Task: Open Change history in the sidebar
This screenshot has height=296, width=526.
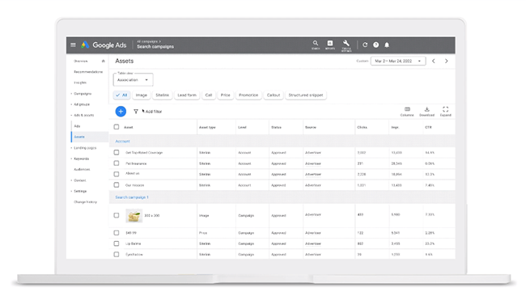Action: click(85, 202)
